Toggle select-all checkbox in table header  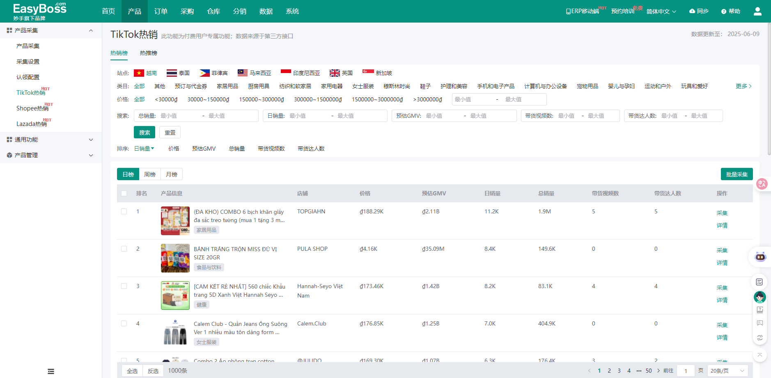[124, 193]
